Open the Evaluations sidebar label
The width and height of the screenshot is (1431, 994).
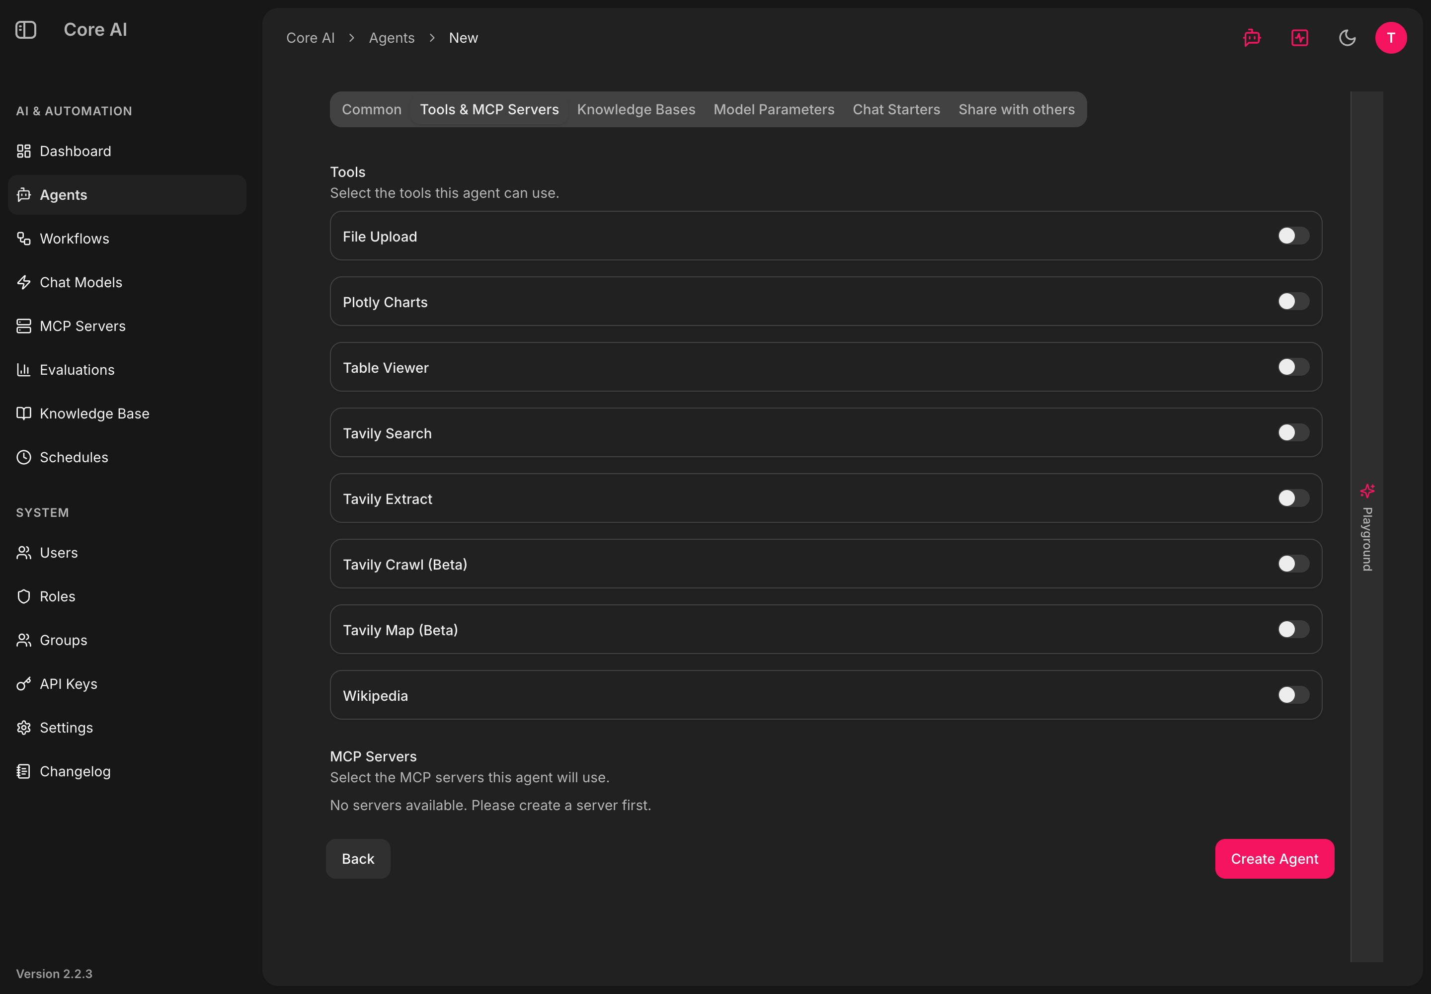pos(77,370)
